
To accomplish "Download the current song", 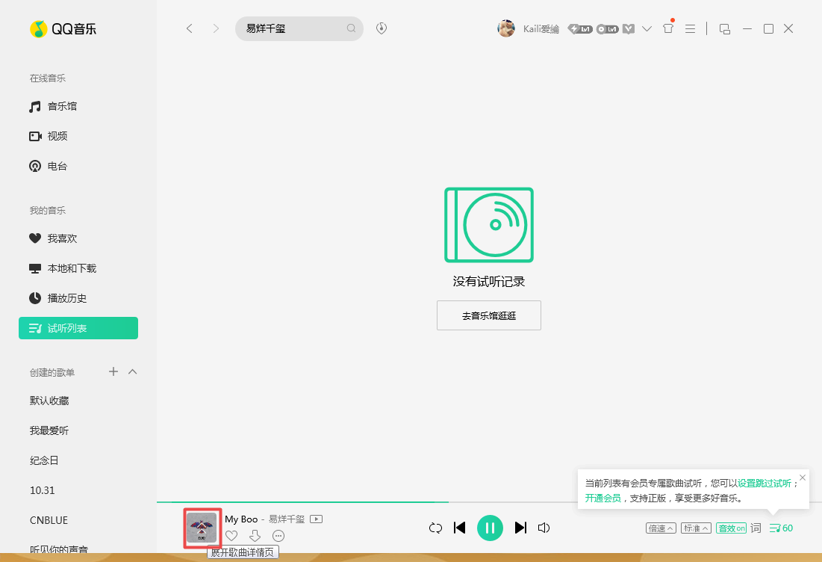I will click(255, 536).
